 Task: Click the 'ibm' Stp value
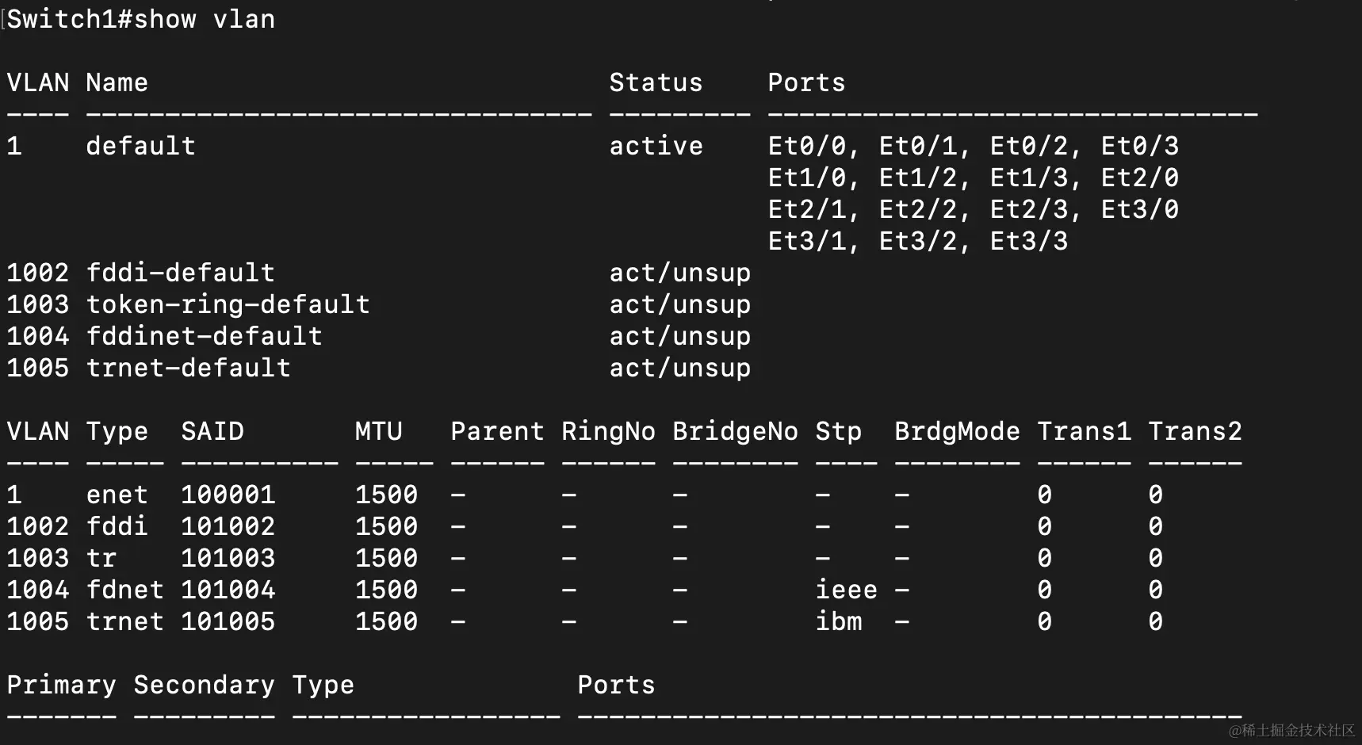[x=839, y=621]
